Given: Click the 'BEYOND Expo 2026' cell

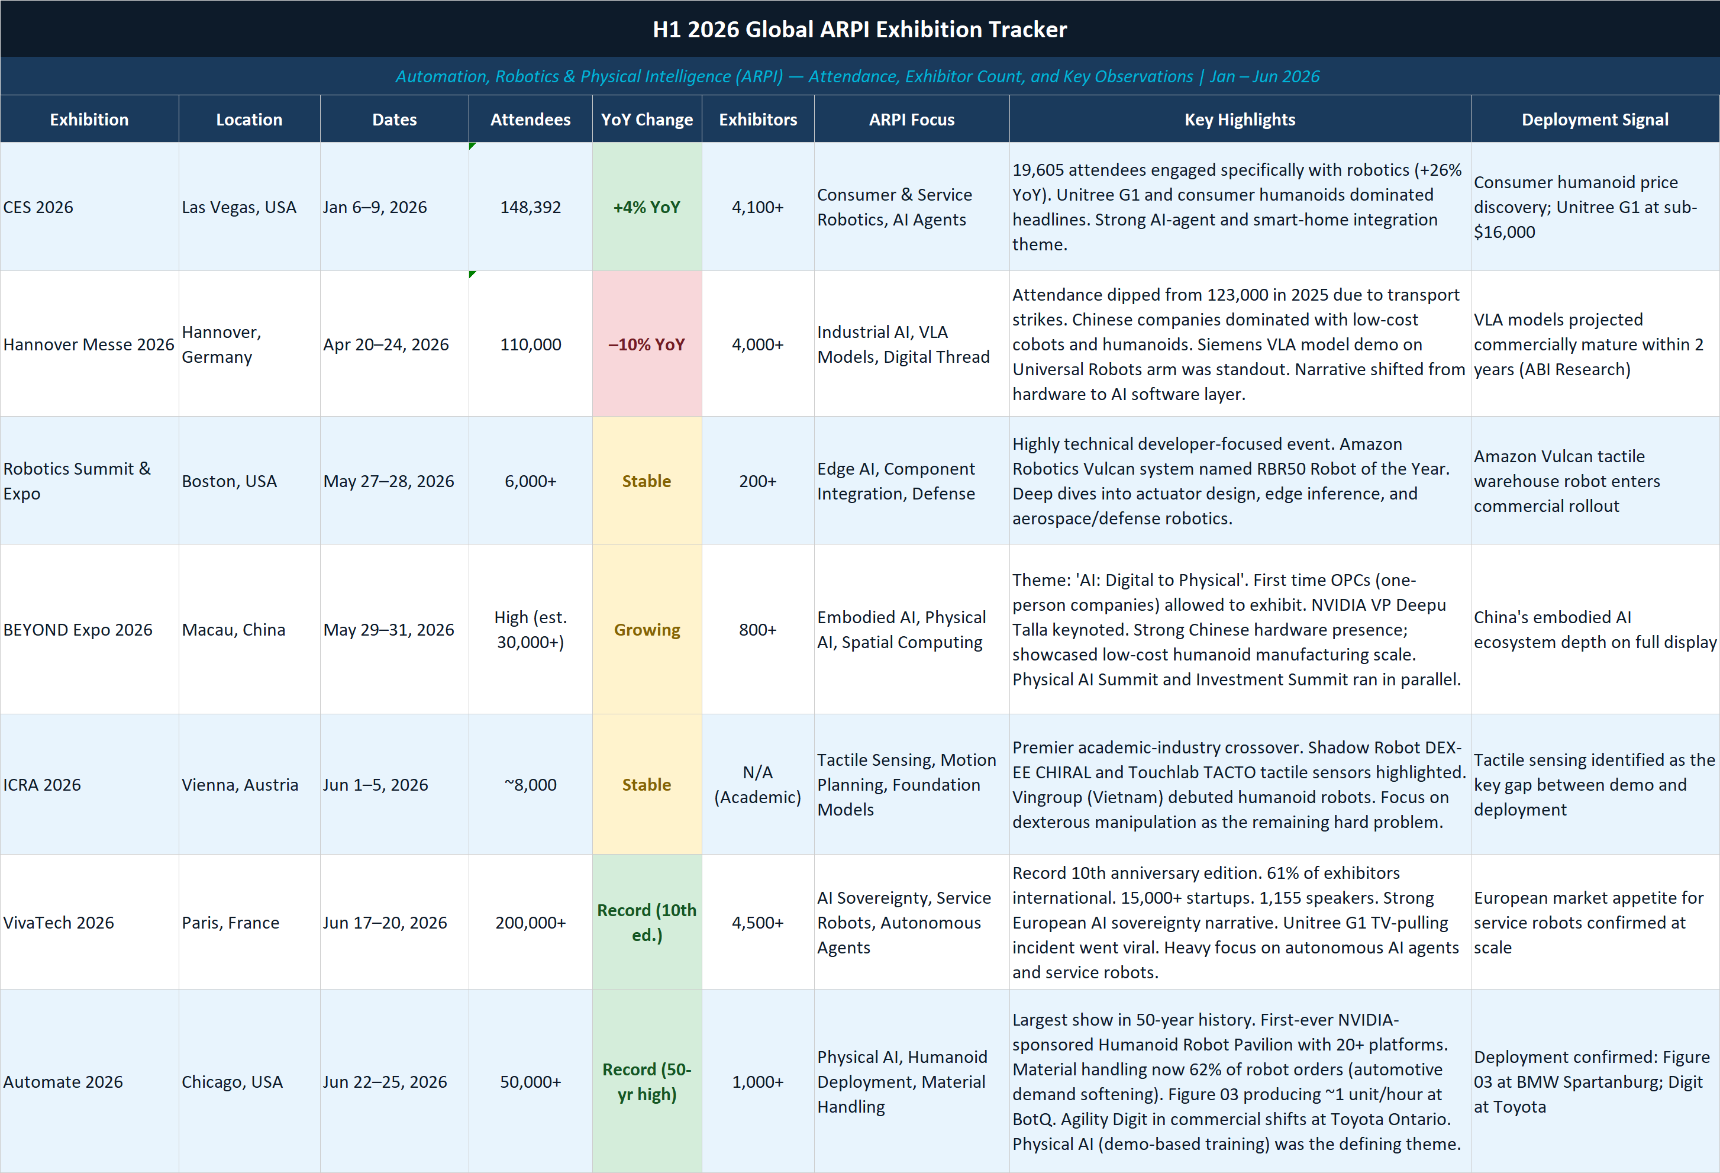Looking at the screenshot, I should pyautogui.click(x=89, y=629).
